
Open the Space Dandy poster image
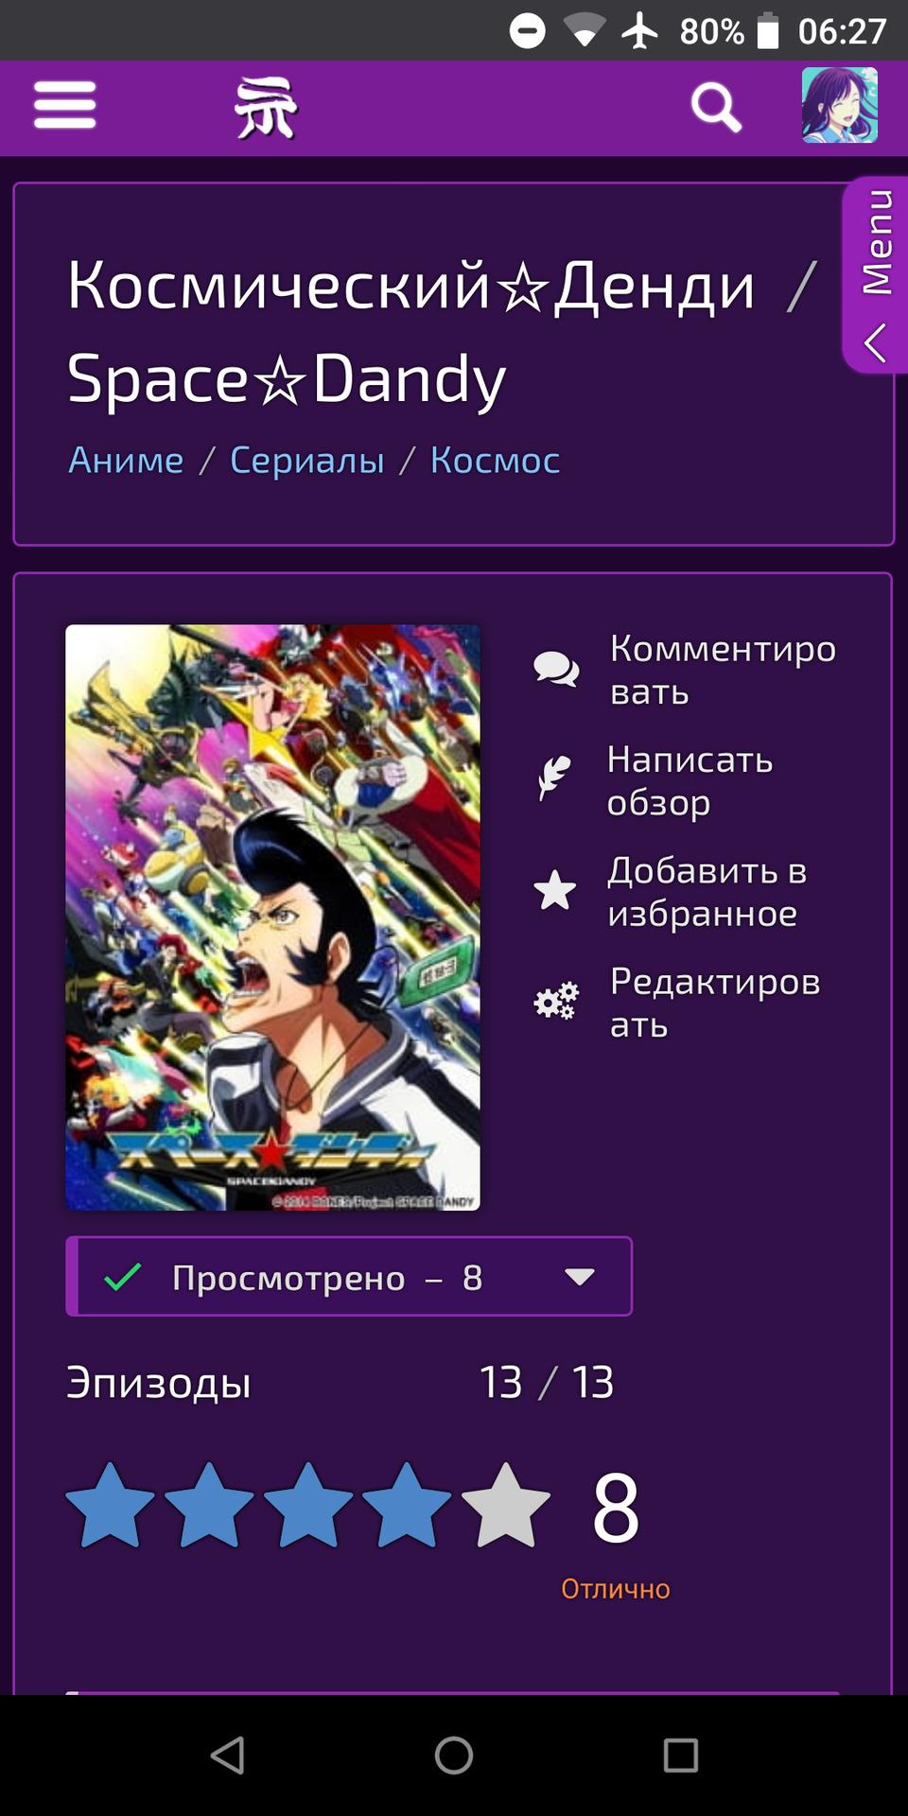click(x=272, y=917)
